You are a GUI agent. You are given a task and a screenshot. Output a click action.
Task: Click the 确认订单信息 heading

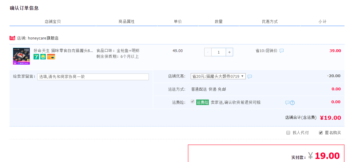(x=24, y=8)
